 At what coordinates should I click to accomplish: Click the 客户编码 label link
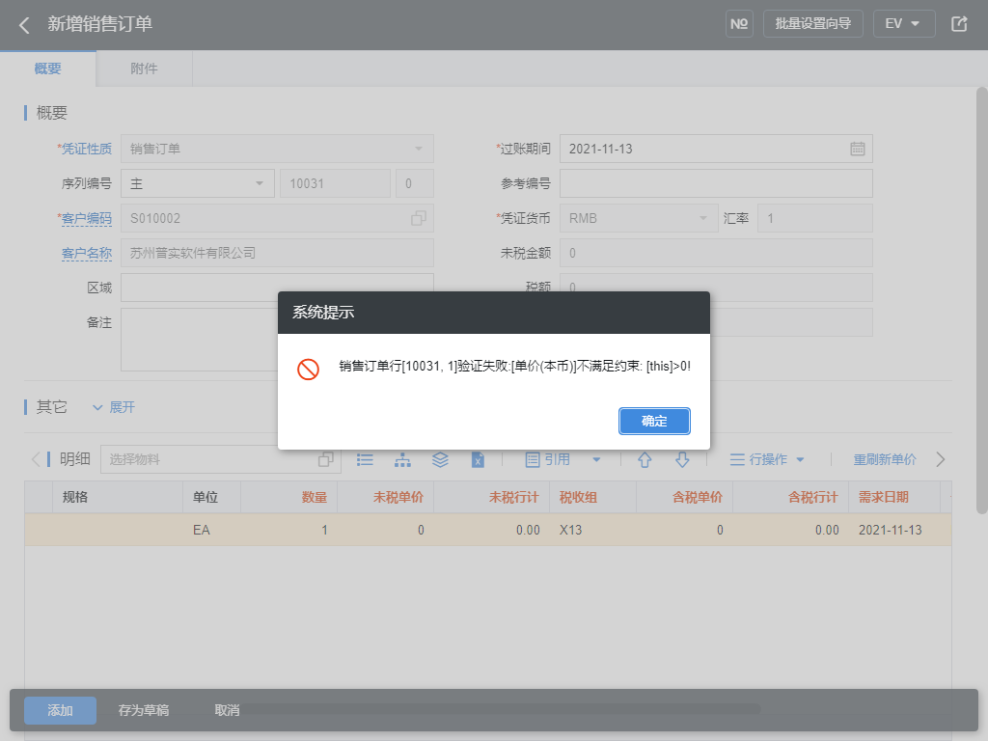point(86,218)
